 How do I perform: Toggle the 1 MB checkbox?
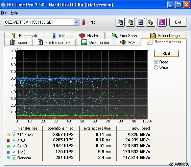(x=14, y=152)
